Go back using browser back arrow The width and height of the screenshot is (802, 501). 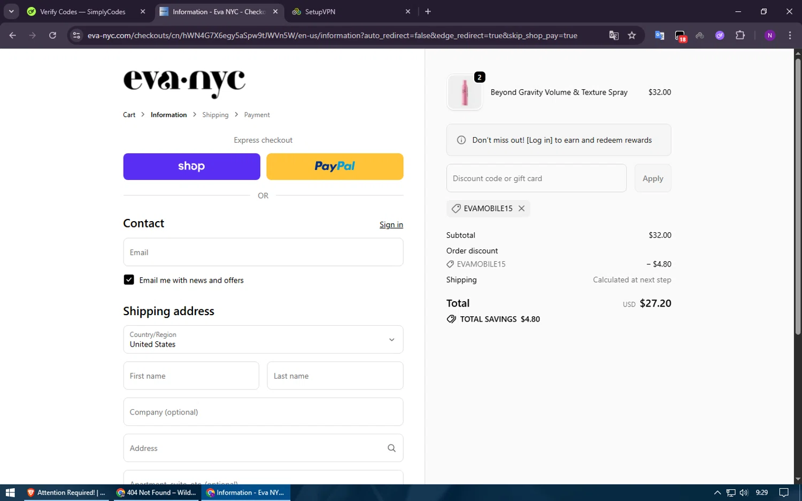point(13,35)
